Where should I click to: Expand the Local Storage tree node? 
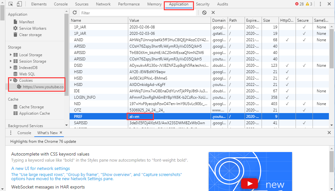(11, 55)
